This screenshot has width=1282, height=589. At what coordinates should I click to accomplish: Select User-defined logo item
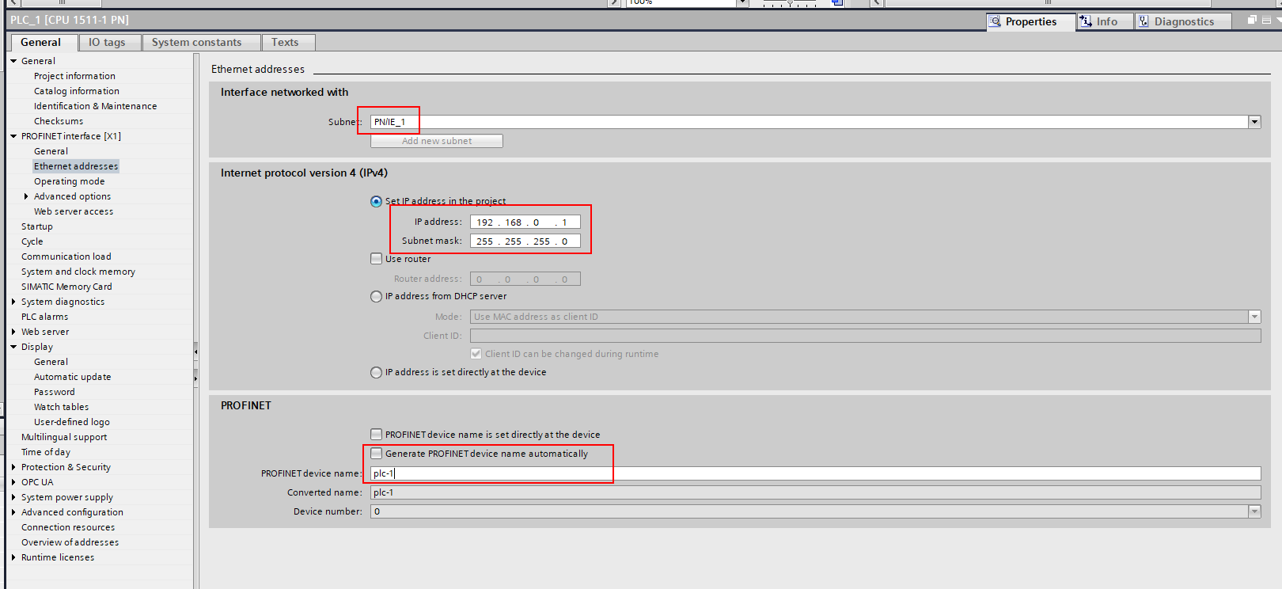(72, 422)
